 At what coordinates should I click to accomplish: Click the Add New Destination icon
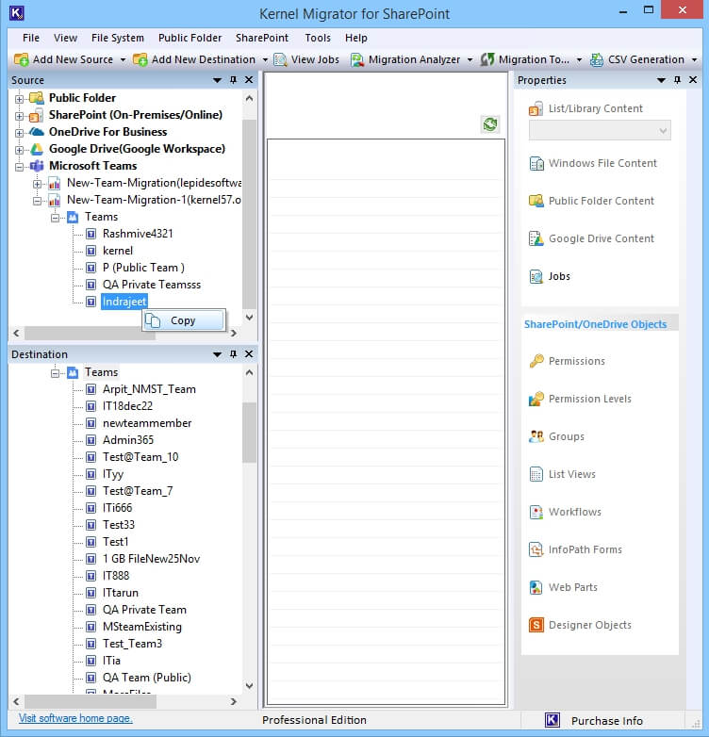(140, 59)
